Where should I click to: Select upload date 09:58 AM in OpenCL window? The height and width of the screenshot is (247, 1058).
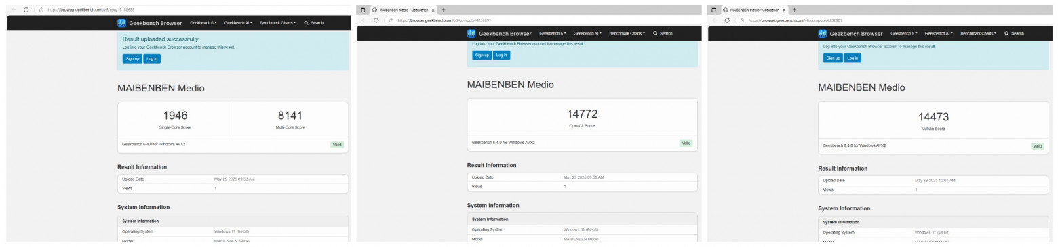coord(583,177)
